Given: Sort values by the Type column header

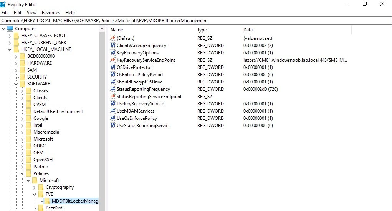Looking at the screenshot, I should [218, 30].
